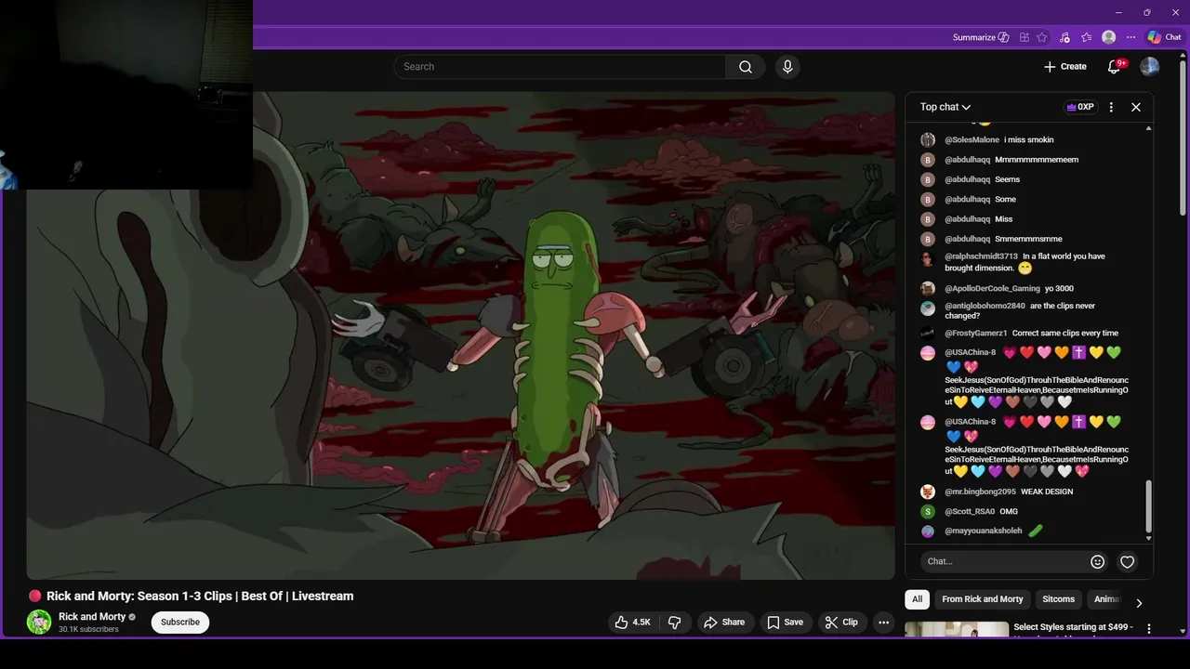Show next filter chips with arrow
This screenshot has height=669, width=1190.
(x=1139, y=603)
